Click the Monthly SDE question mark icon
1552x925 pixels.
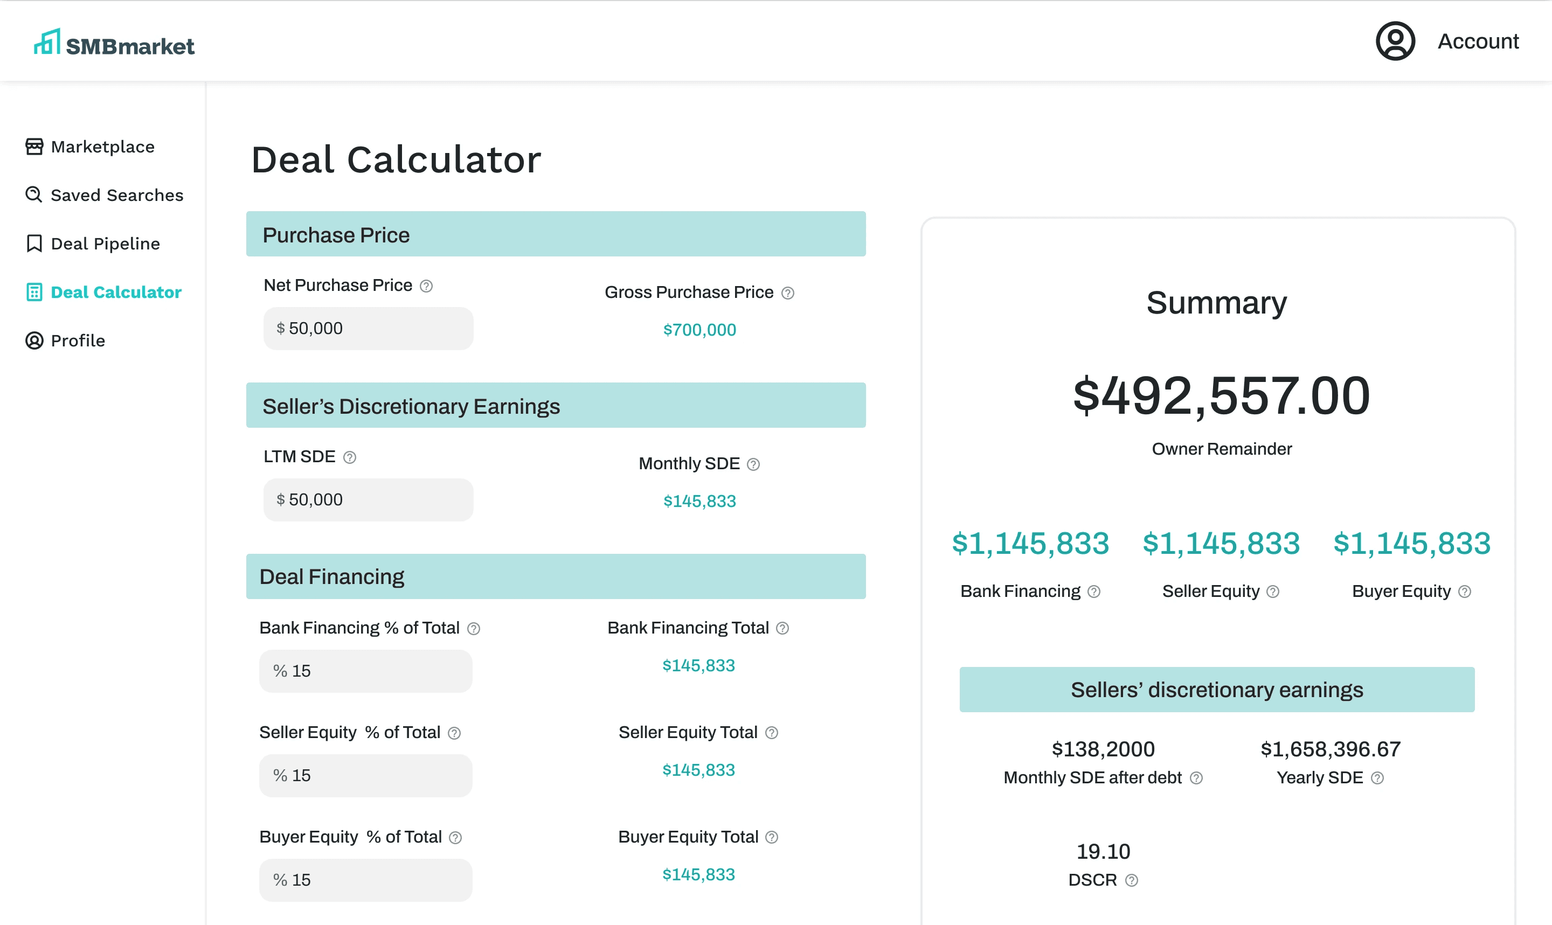coord(753,464)
